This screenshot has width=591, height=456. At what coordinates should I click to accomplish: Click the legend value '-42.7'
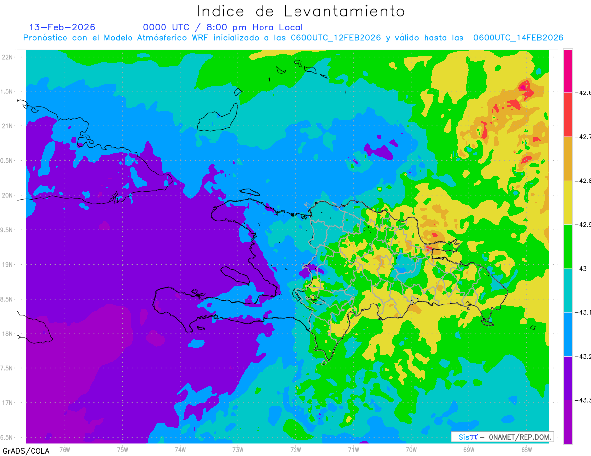(x=582, y=137)
